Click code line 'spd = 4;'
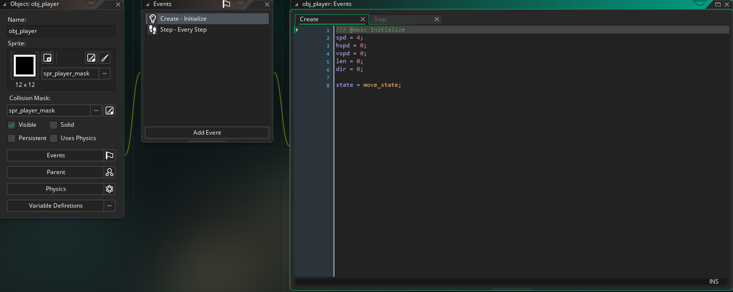Screen dimensions: 733x292 [349, 37]
